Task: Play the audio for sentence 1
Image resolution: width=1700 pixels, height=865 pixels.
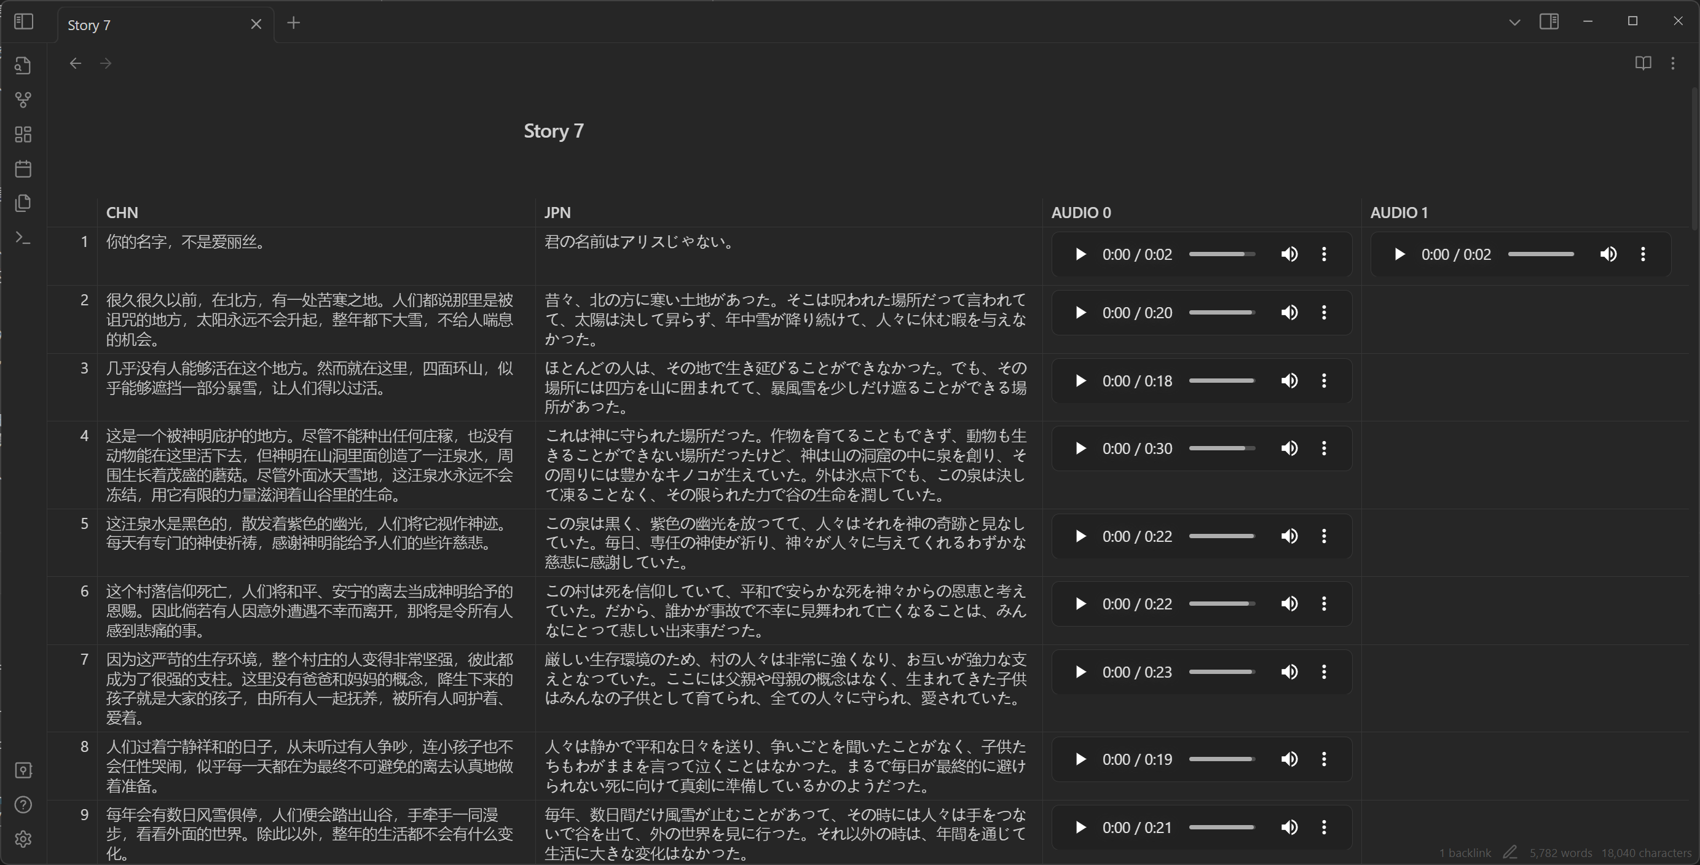Action: tap(1080, 254)
